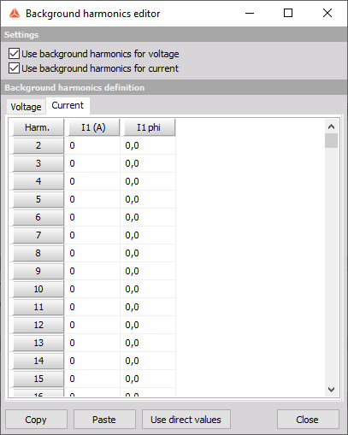Image resolution: width=348 pixels, height=435 pixels.
Task: Maximize the Background harmonics editor window
Action: click(x=288, y=13)
